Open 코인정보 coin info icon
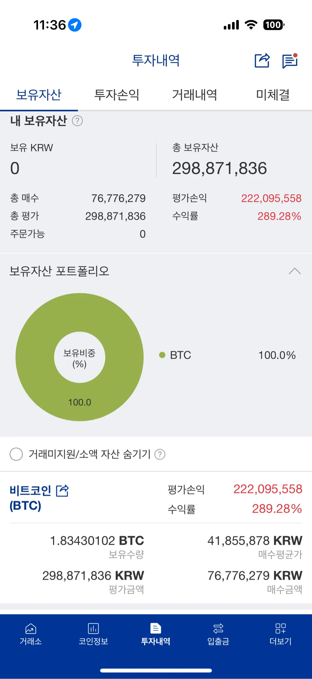The width and height of the screenshot is (312, 679). [x=93, y=628]
